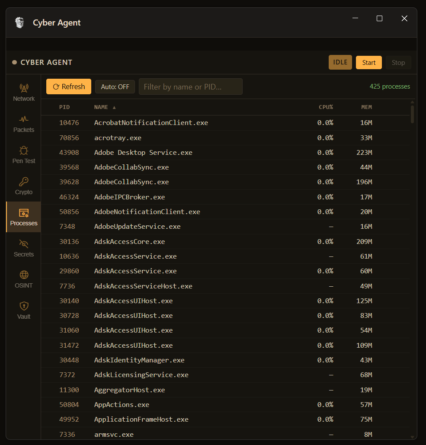
Task: Toggle Auto refresh OFF button
Action: (x=115, y=86)
